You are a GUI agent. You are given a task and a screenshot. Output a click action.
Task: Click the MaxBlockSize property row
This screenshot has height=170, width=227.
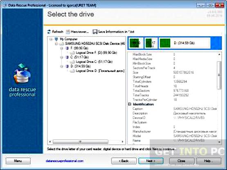click(172, 54)
